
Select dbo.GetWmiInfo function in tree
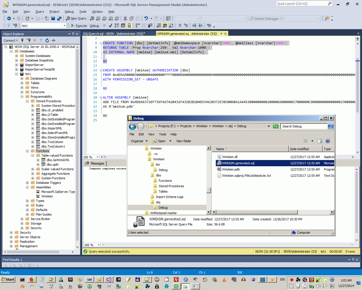click(x=58, y=160)
